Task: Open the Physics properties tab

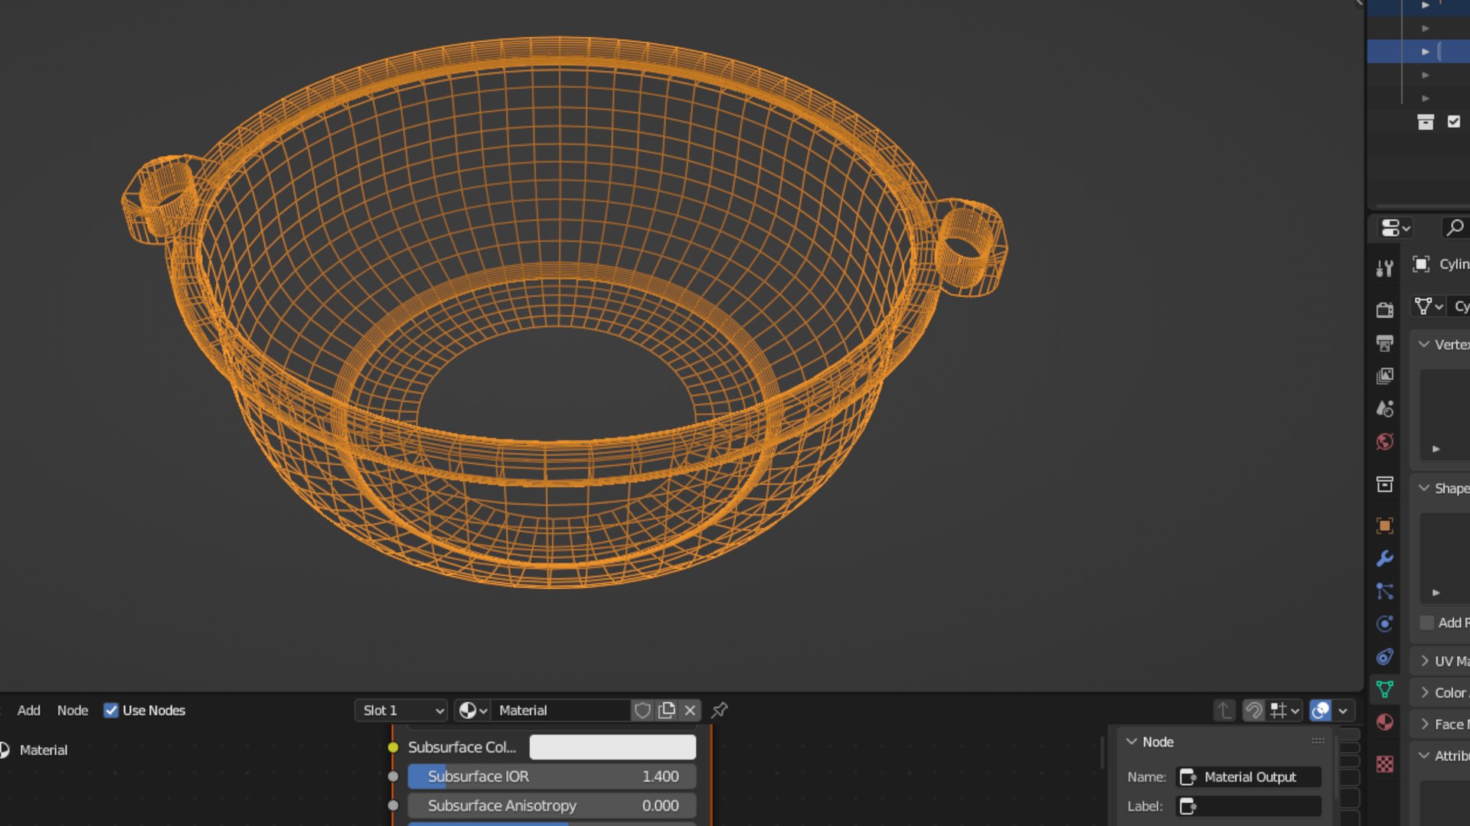Action: 1384,623
